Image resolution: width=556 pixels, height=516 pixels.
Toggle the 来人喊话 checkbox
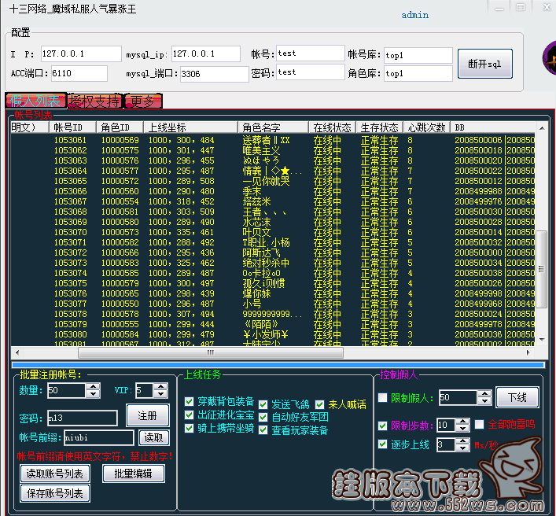320,404
